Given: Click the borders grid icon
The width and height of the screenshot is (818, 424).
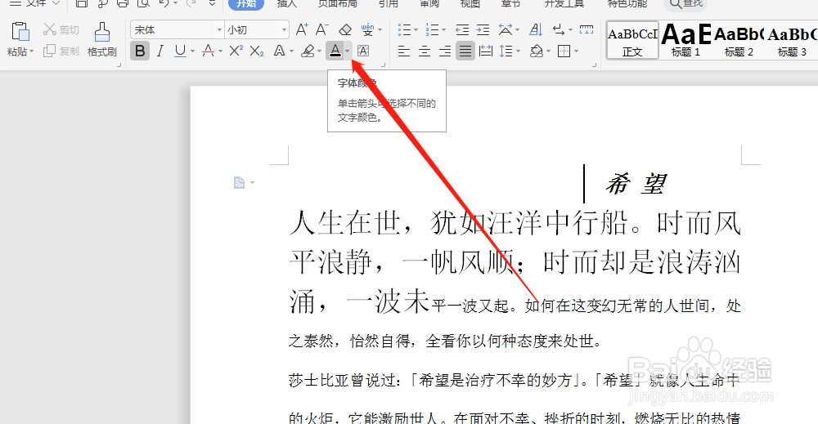Looking at the screenshot, I should 564,51.
